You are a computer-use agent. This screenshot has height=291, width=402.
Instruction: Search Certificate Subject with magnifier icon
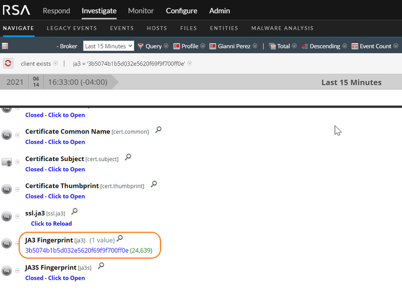click(128, 157)
